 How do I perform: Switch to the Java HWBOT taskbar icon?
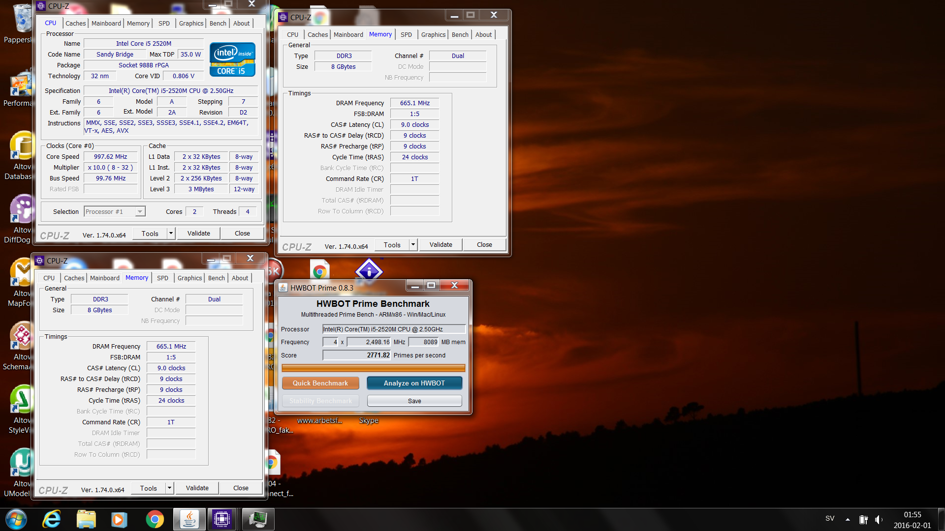point(189,519)
